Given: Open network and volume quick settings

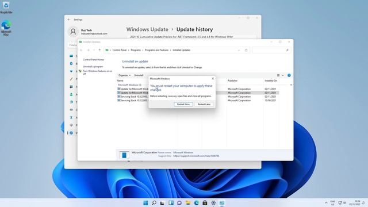Looking at the screenshot, I should (x=342, y=203).
